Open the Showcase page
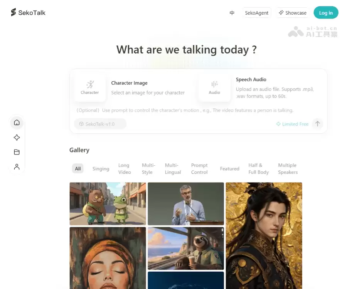Viewport: 347px width, 289px height. tap(293, 13)
